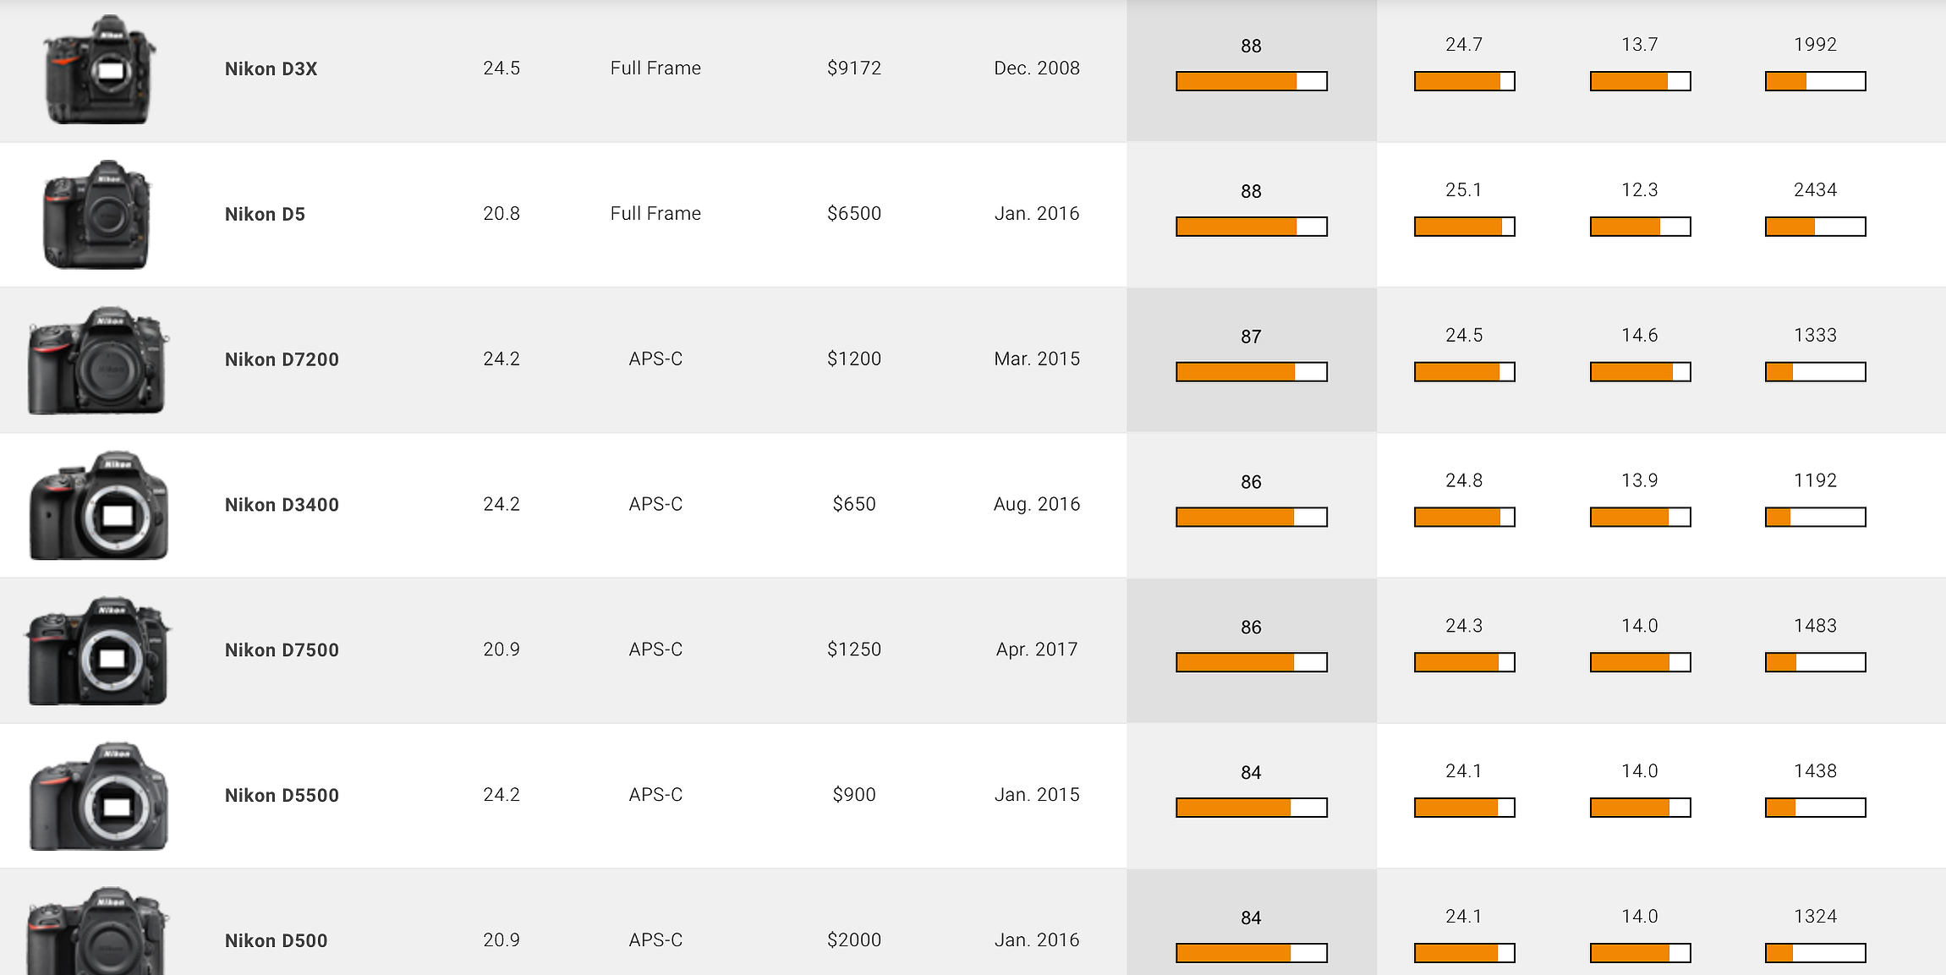Viewport: 1946px width, 975px height.
Task: Open the Nikon D500 camera photo
Action: tap(98, 931)
